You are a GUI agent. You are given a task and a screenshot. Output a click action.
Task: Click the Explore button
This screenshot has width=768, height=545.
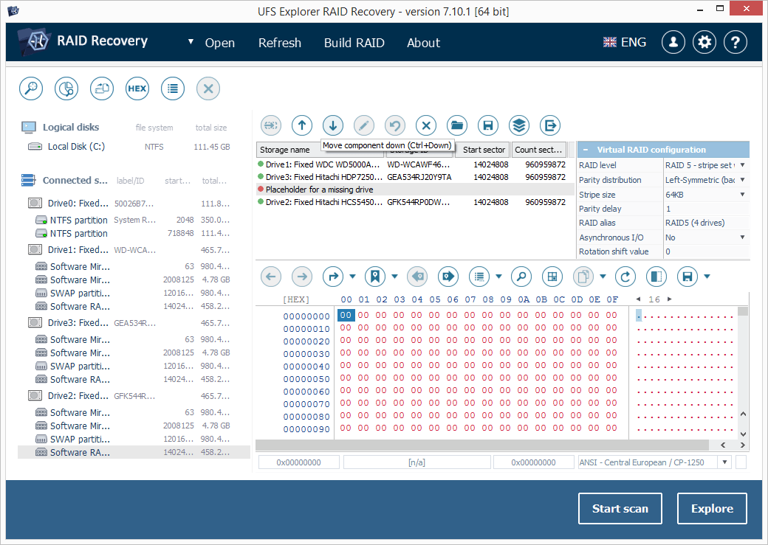click(x=712, y=509)
